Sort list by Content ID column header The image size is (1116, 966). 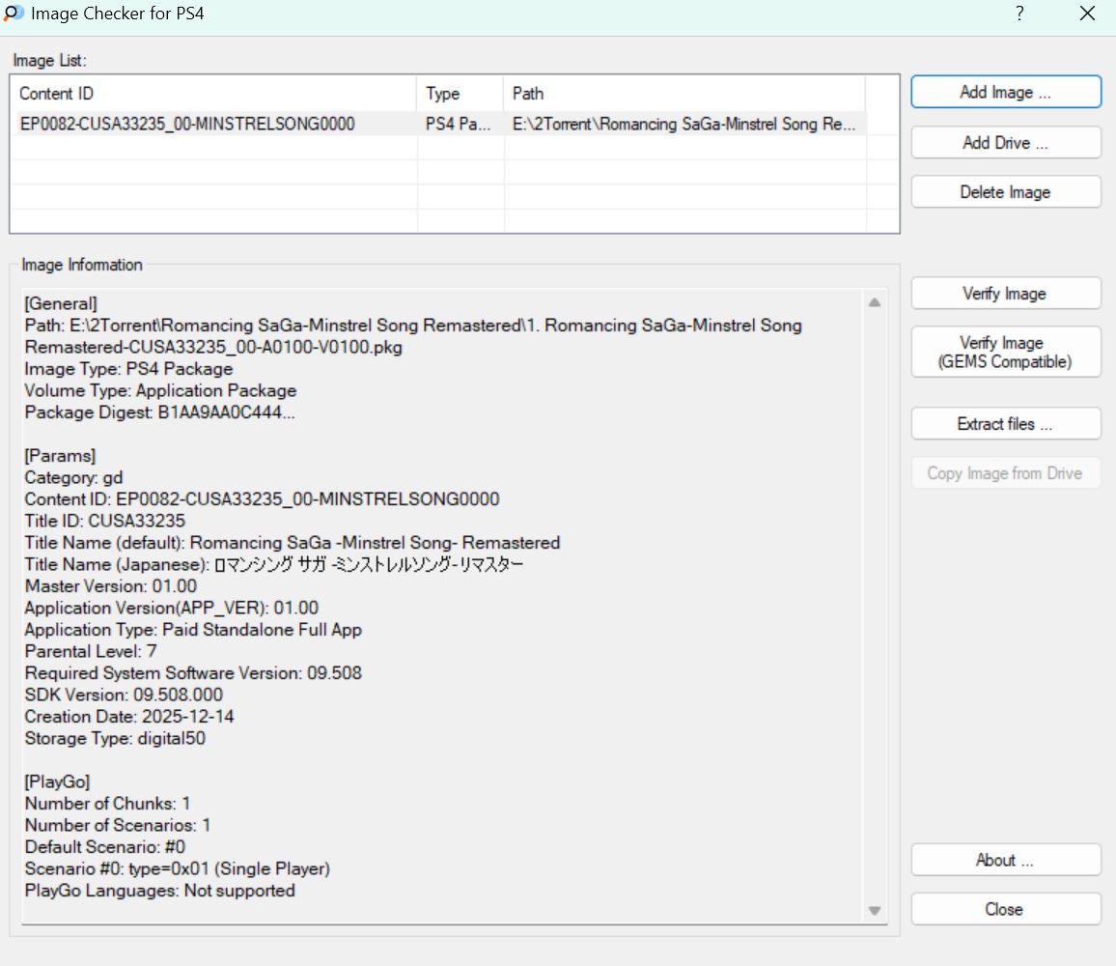(x=214, y=94)
